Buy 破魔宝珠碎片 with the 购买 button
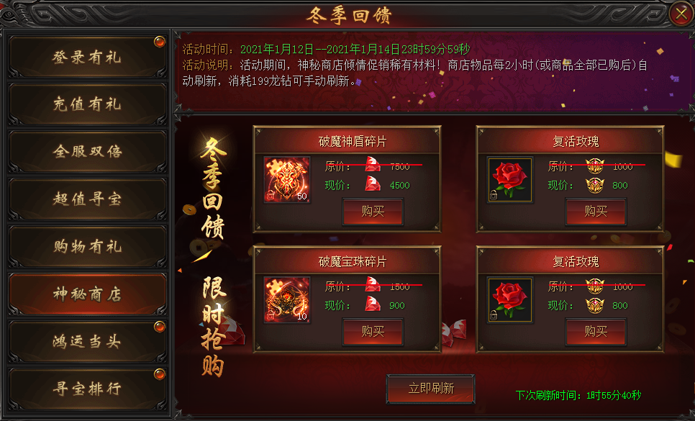This screenshot has height=421, width=695. coord(373,332)
